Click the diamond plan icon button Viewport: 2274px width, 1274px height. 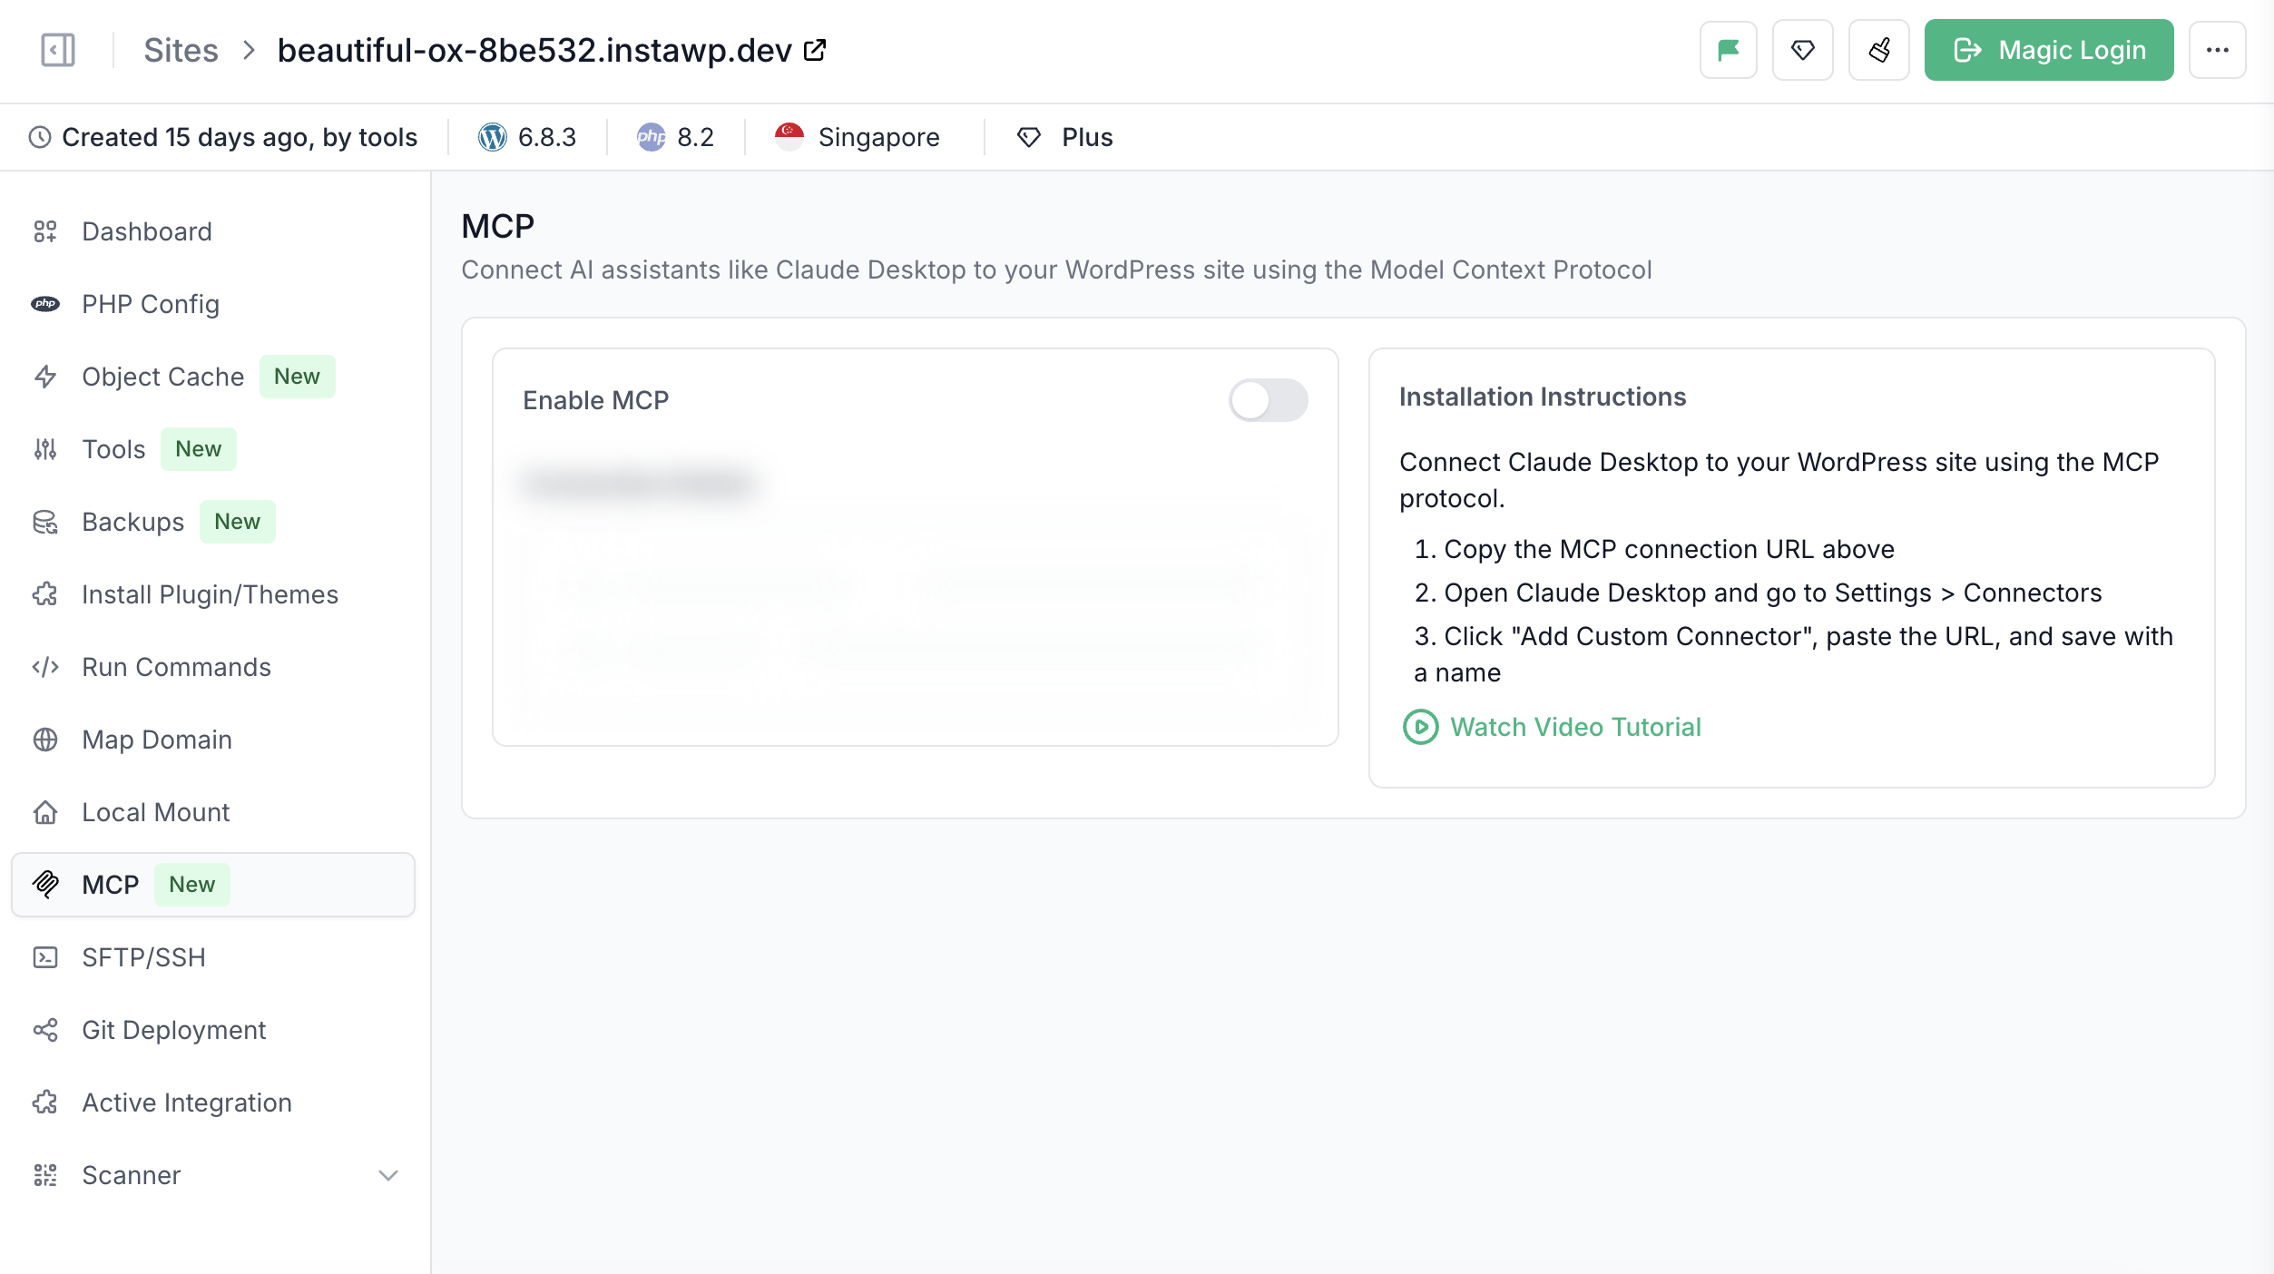[1802, 50]
